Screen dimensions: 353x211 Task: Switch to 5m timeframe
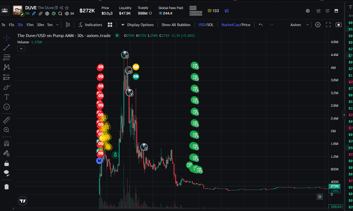coord(50,25)
